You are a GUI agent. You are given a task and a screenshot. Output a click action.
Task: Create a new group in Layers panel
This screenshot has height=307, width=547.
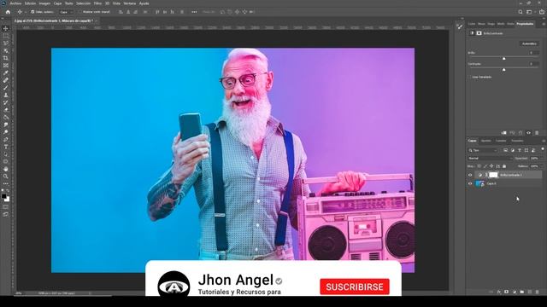pos(522,292)
